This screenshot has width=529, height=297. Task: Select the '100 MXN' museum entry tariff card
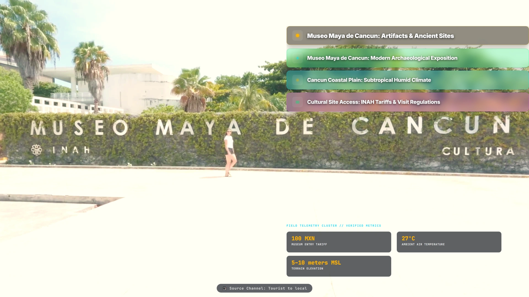pos(339,242)
